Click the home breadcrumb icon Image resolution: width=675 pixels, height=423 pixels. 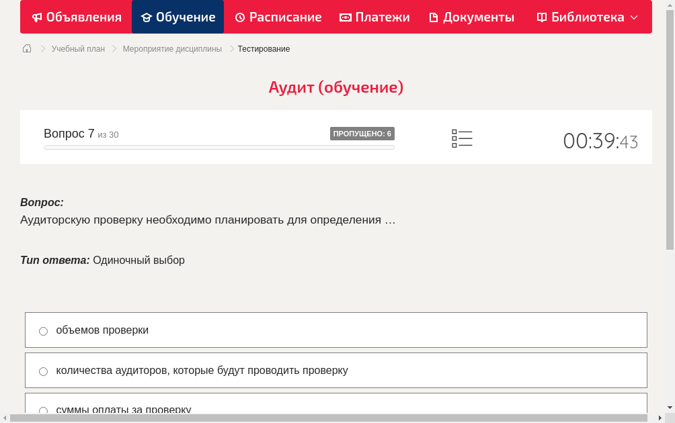point(26,48)
